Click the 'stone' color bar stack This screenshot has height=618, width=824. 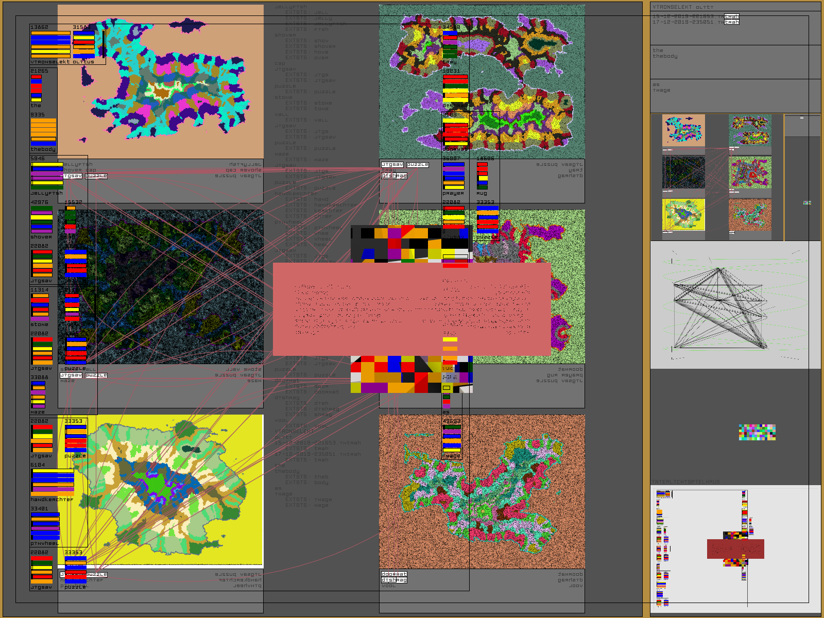click(x=40, y=307)
